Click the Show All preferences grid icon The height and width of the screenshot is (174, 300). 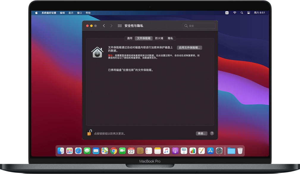pos(120,26)
